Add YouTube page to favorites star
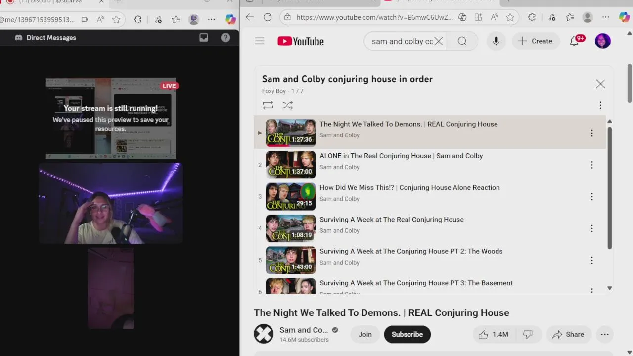Screen dimensions: 633x356 (x=510, y=17)
